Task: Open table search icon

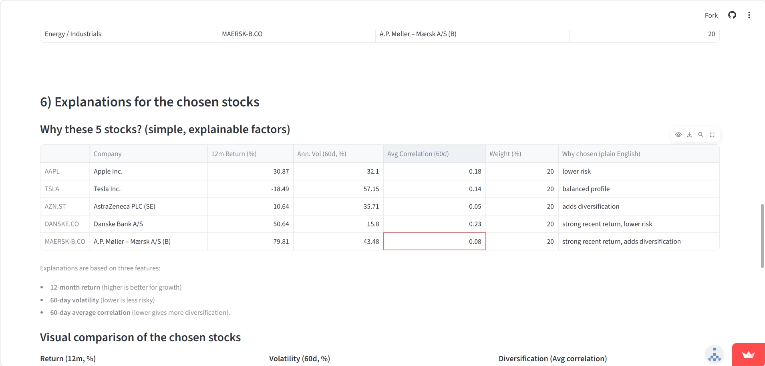Action: [x=701, y=135]
